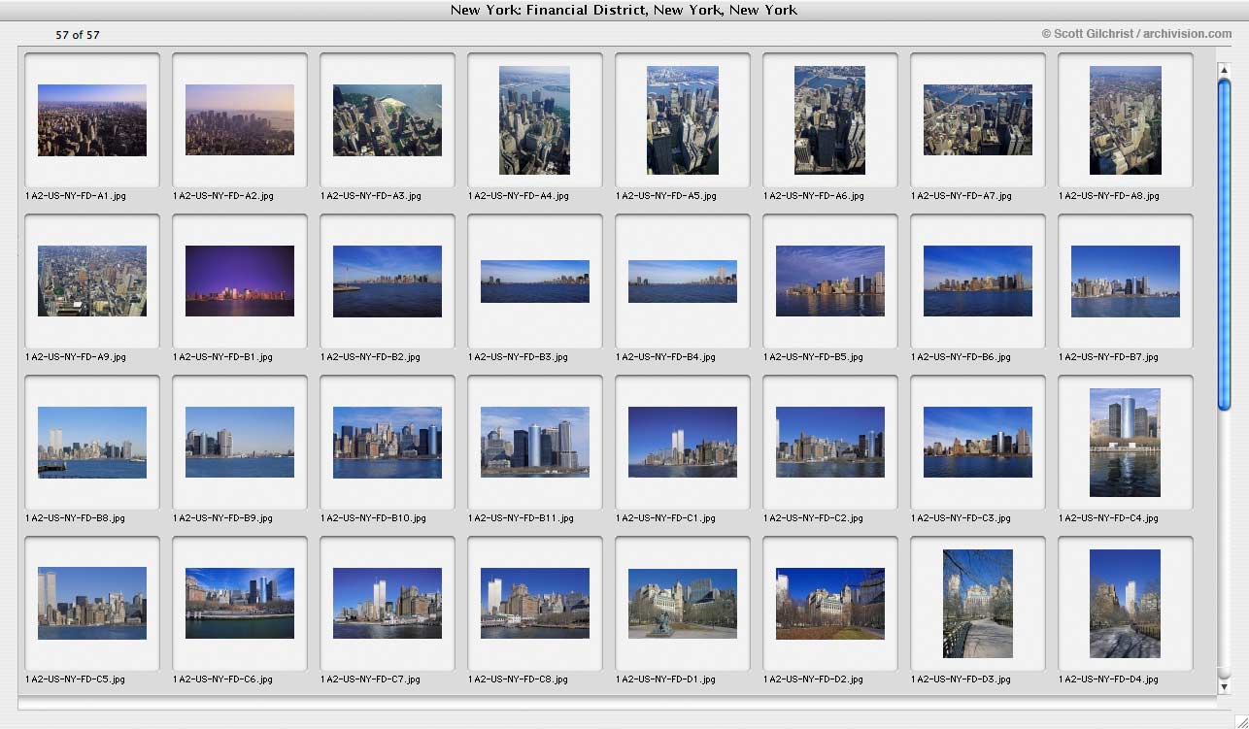Click the Scott Gilchrist / archivision.com credit
Viewport: 1249px width, 729px height.
click(1136, 33)
